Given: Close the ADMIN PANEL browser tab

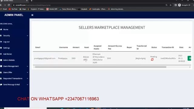Looking at the screenshot, I should pyautogui.click(x=27, y=1).
